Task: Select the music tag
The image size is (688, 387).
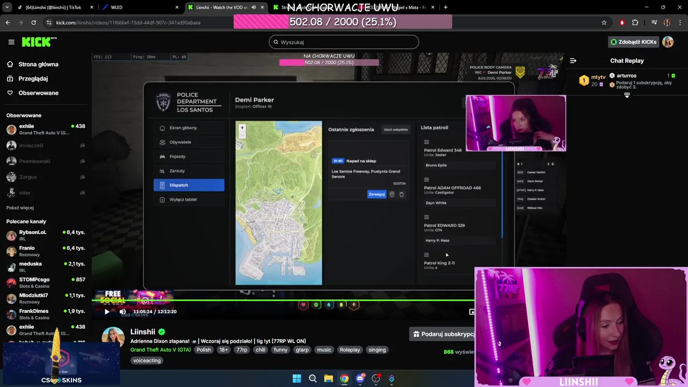Action: pos(324,350)
